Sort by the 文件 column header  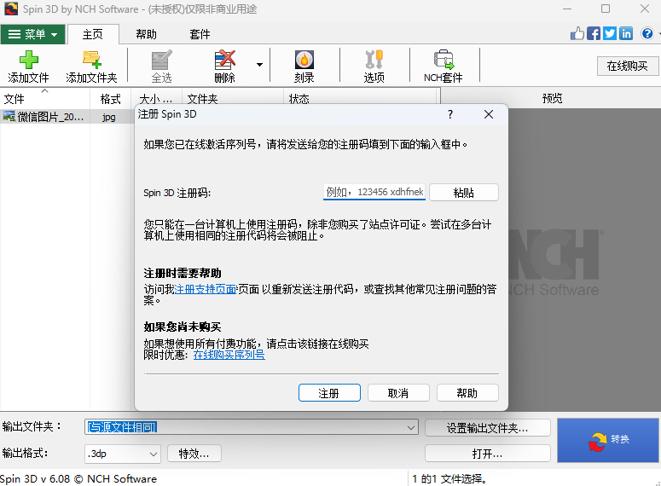(x=44, y=99)
